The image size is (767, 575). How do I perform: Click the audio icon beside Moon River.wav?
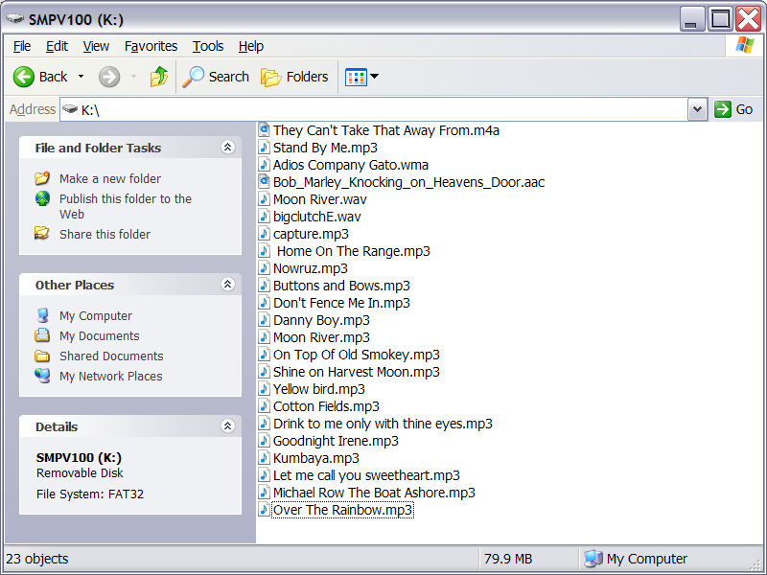click(x=265, y=199)
